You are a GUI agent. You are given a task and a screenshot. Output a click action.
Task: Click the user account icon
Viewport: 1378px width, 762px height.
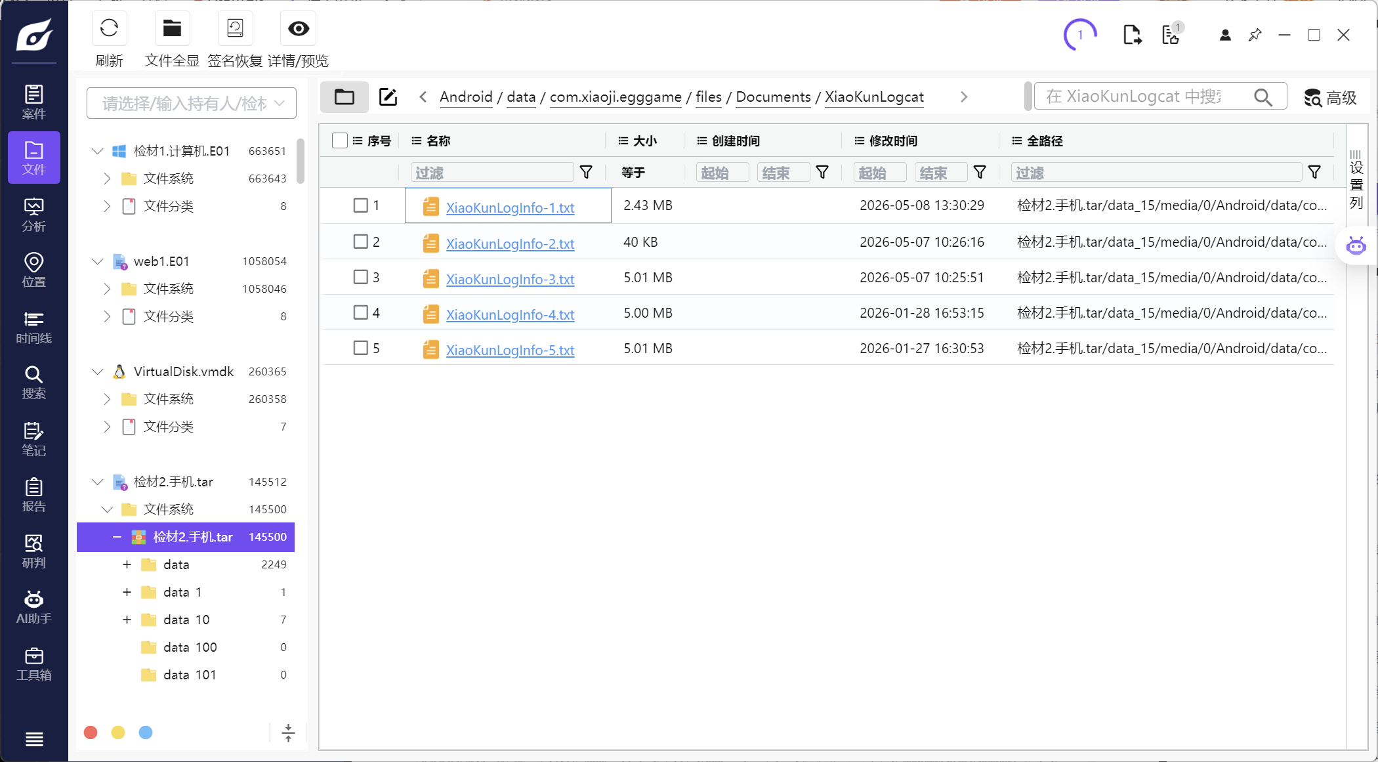tap(1225, 35)
